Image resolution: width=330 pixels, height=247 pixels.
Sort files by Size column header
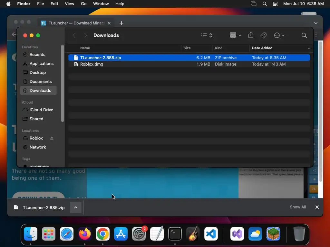187,48
